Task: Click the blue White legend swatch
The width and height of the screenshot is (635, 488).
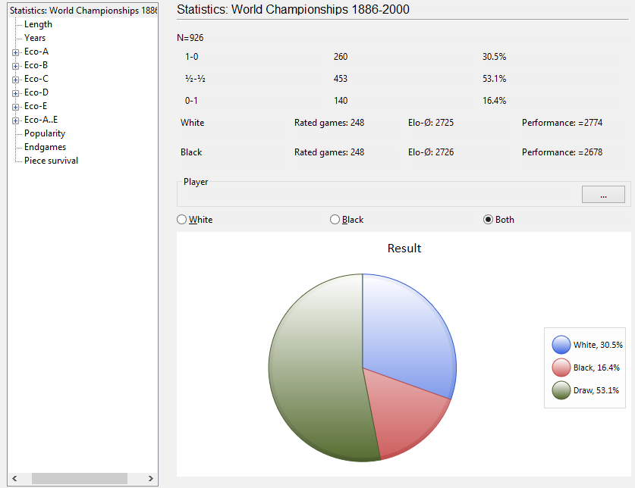Action: tap(561, 345)
